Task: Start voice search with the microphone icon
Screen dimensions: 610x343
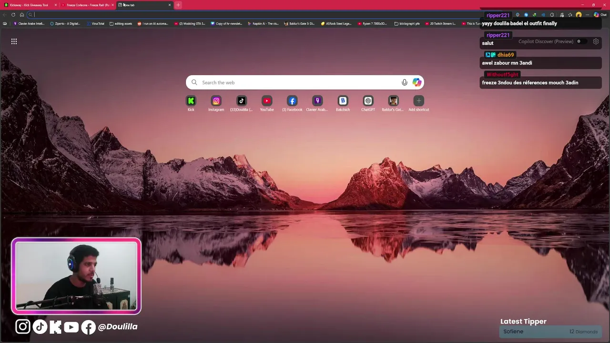Action: [x=405, y=82]
